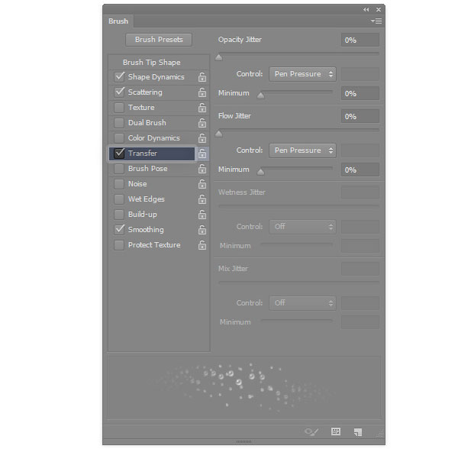Open Flow Jitter Control dropdown

pos(302,150)
